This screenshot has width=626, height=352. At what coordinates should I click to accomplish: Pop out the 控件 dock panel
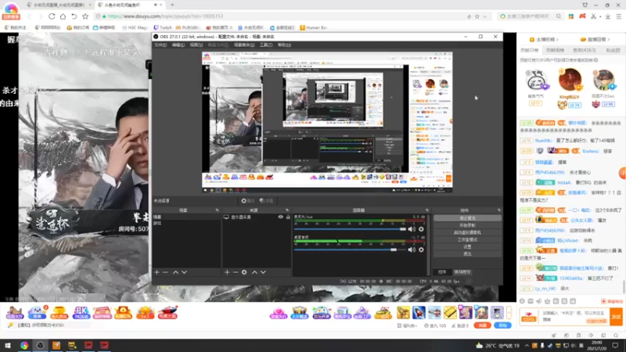click(x=498, y=210)
